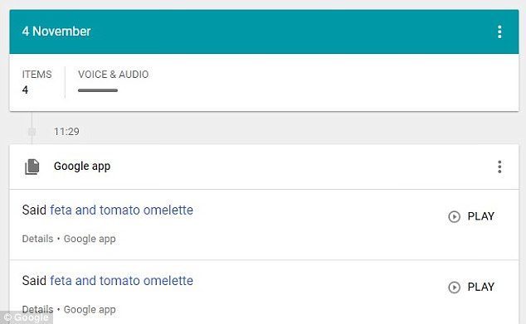This screenshot has width=526, height=324.
Task: Click the second recording's play circle icon
Action: (454, 288)
